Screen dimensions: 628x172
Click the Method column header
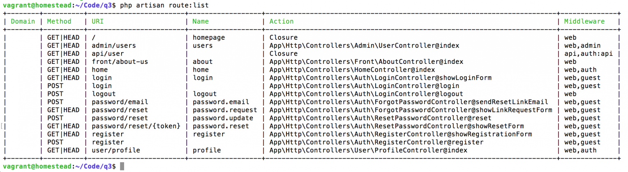point(59,21)
